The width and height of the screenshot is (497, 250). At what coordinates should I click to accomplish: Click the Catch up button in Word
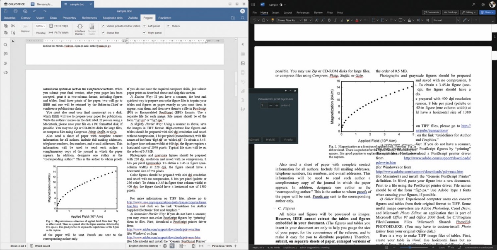point(450,12)
